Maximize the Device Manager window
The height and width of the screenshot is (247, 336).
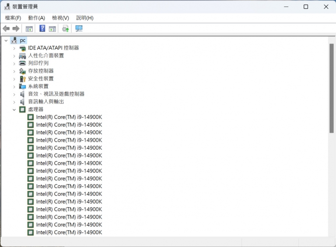pos(306,7)
